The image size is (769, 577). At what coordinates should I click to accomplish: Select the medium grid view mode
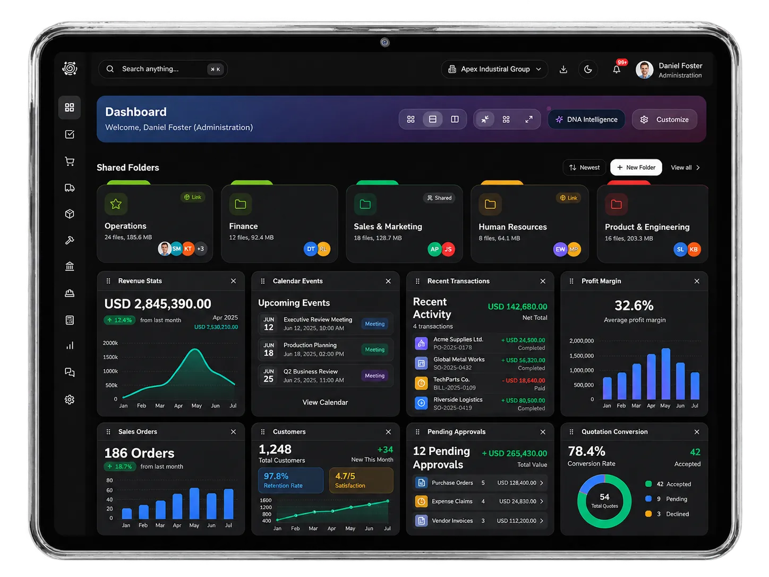click(506, 120)
